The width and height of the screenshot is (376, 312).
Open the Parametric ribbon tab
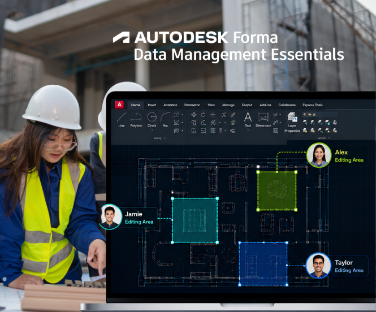(x=192, y=105)
